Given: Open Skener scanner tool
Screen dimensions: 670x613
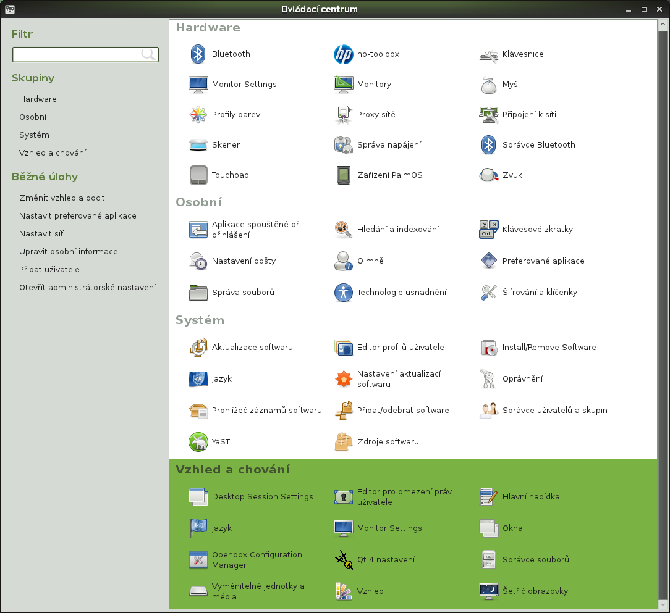Looking at the screenshot, I should [x=198, y=144].
